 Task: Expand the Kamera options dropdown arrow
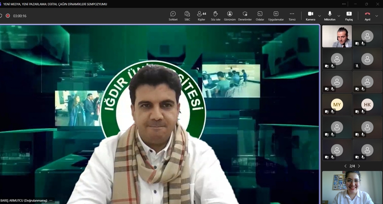[319, 16]
